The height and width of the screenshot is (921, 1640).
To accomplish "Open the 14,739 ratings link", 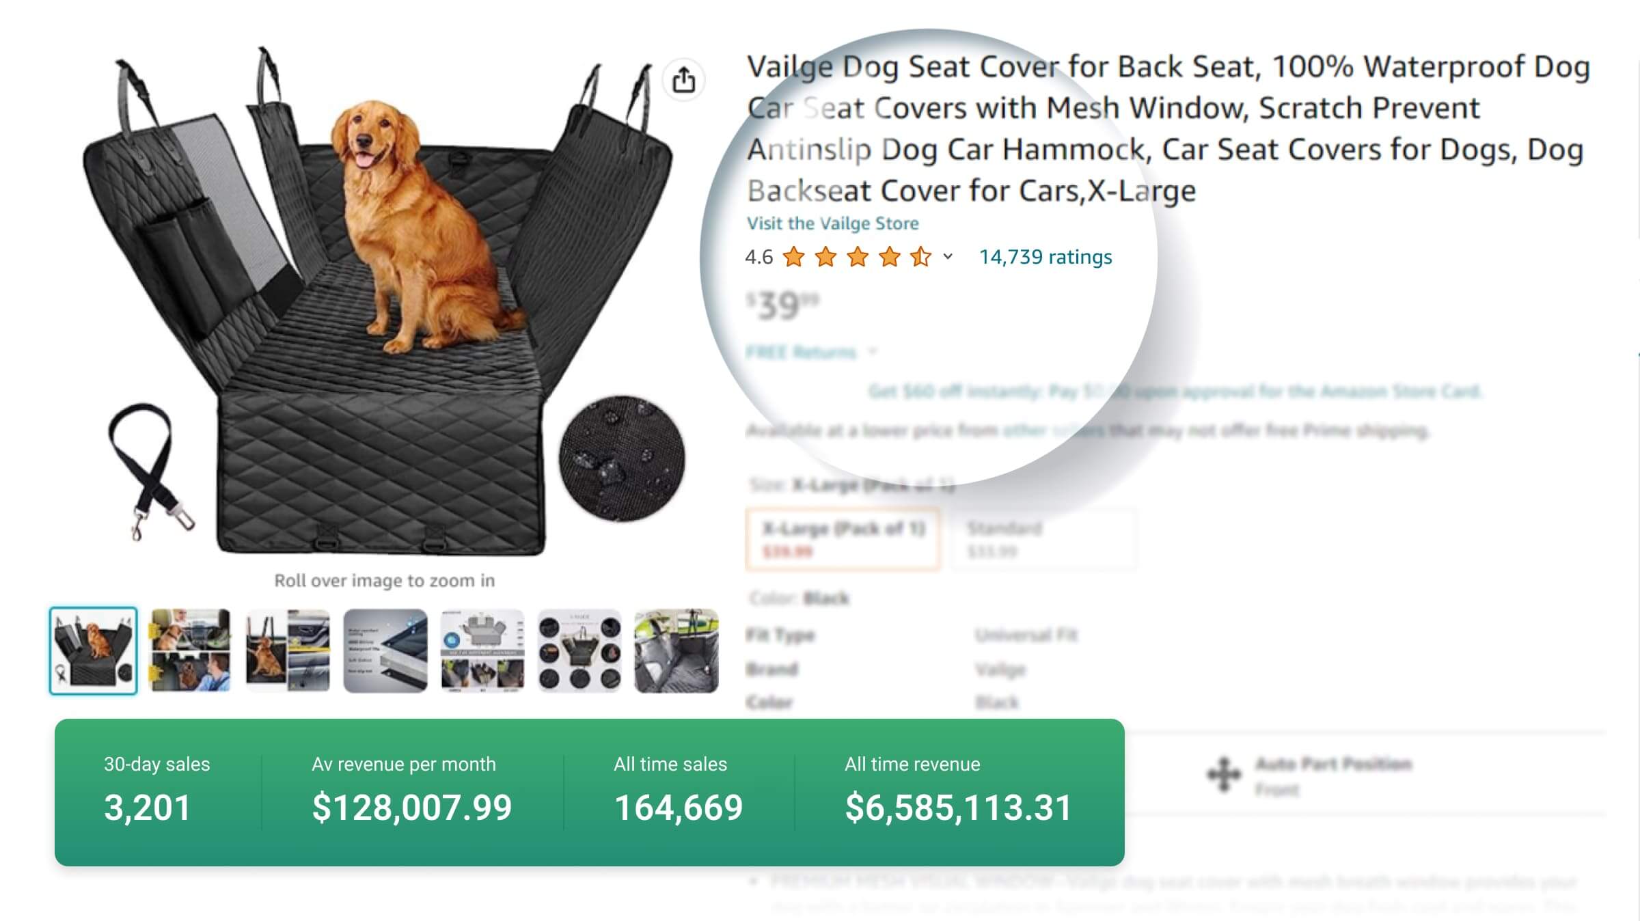I will (x=1045, y=257).
